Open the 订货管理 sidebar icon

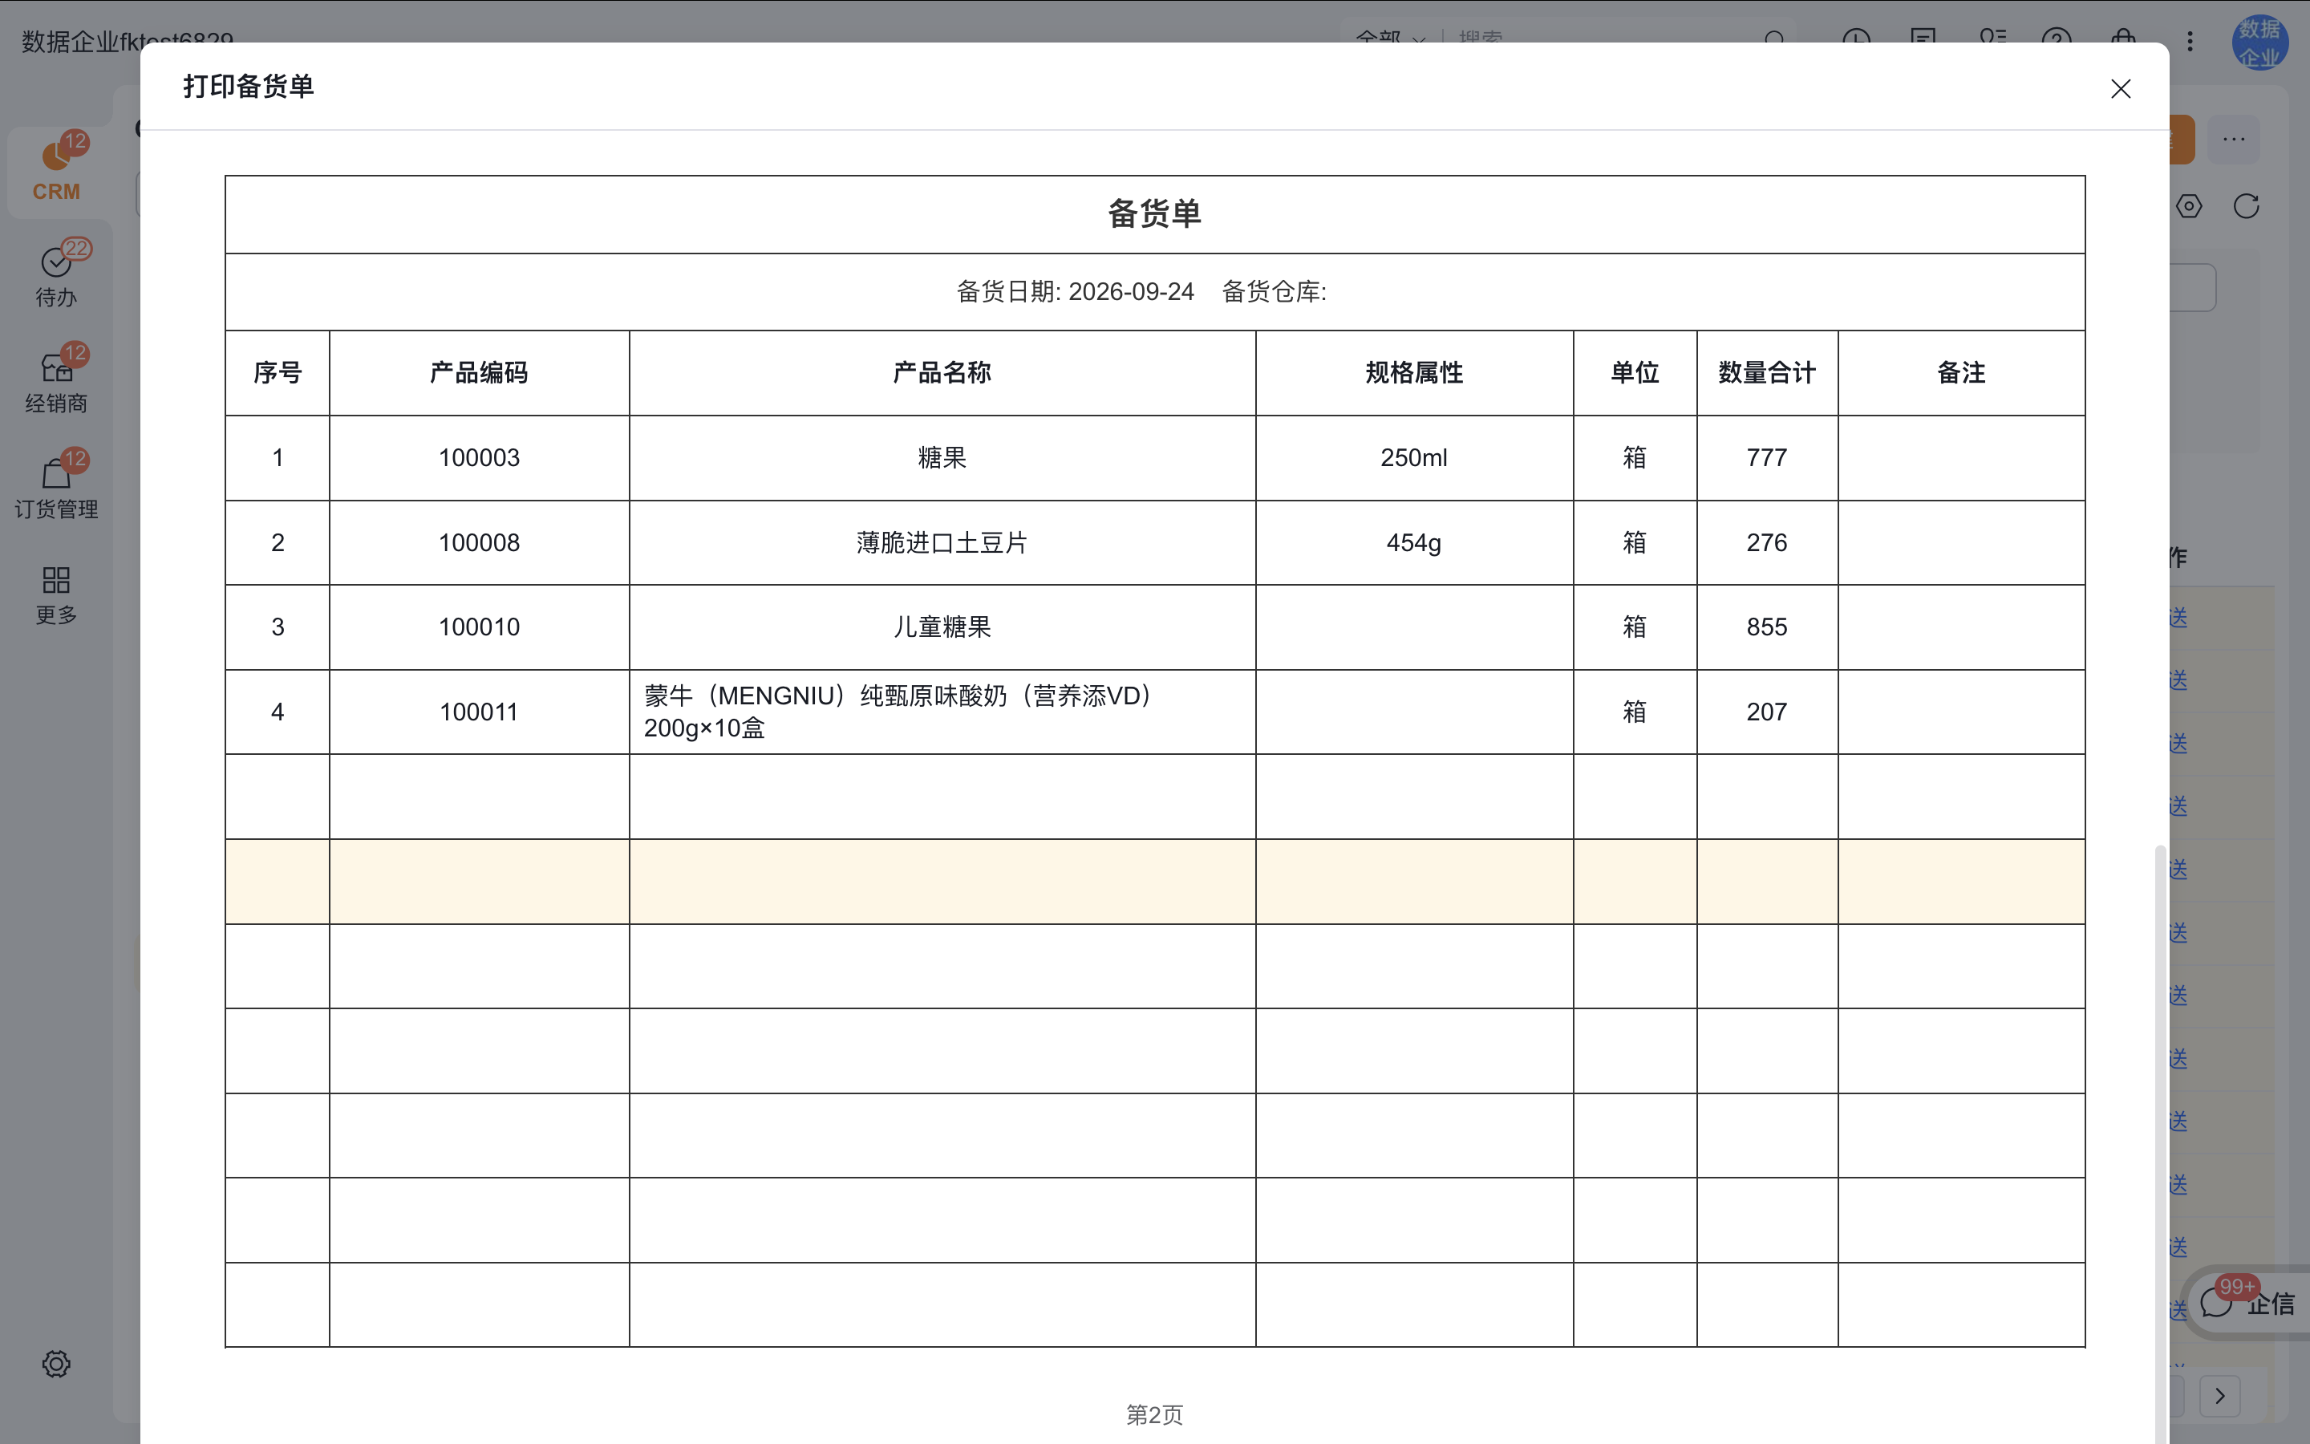[x=56, y=486]
